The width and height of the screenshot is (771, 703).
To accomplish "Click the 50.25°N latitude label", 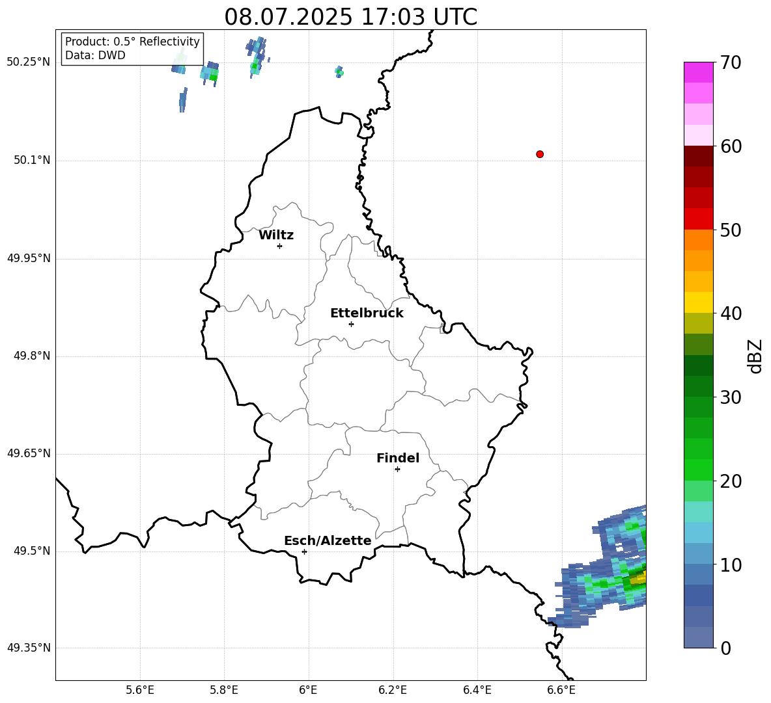I will pos(29,62).
